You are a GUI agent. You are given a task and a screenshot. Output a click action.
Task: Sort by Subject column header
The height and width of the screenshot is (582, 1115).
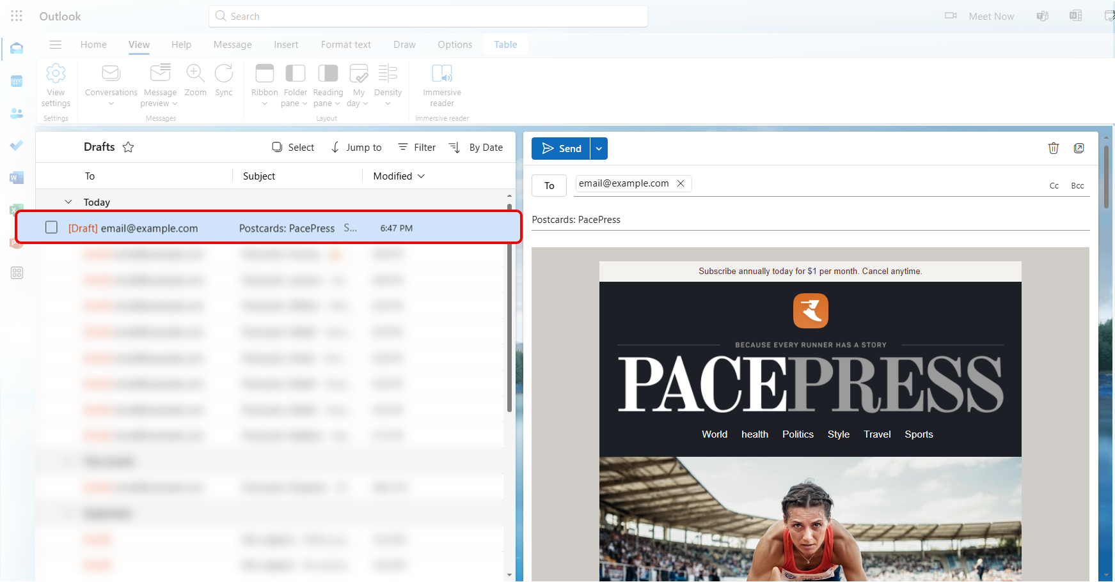pos(259,176)
